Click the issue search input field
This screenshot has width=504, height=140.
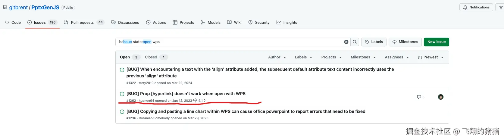229,42
